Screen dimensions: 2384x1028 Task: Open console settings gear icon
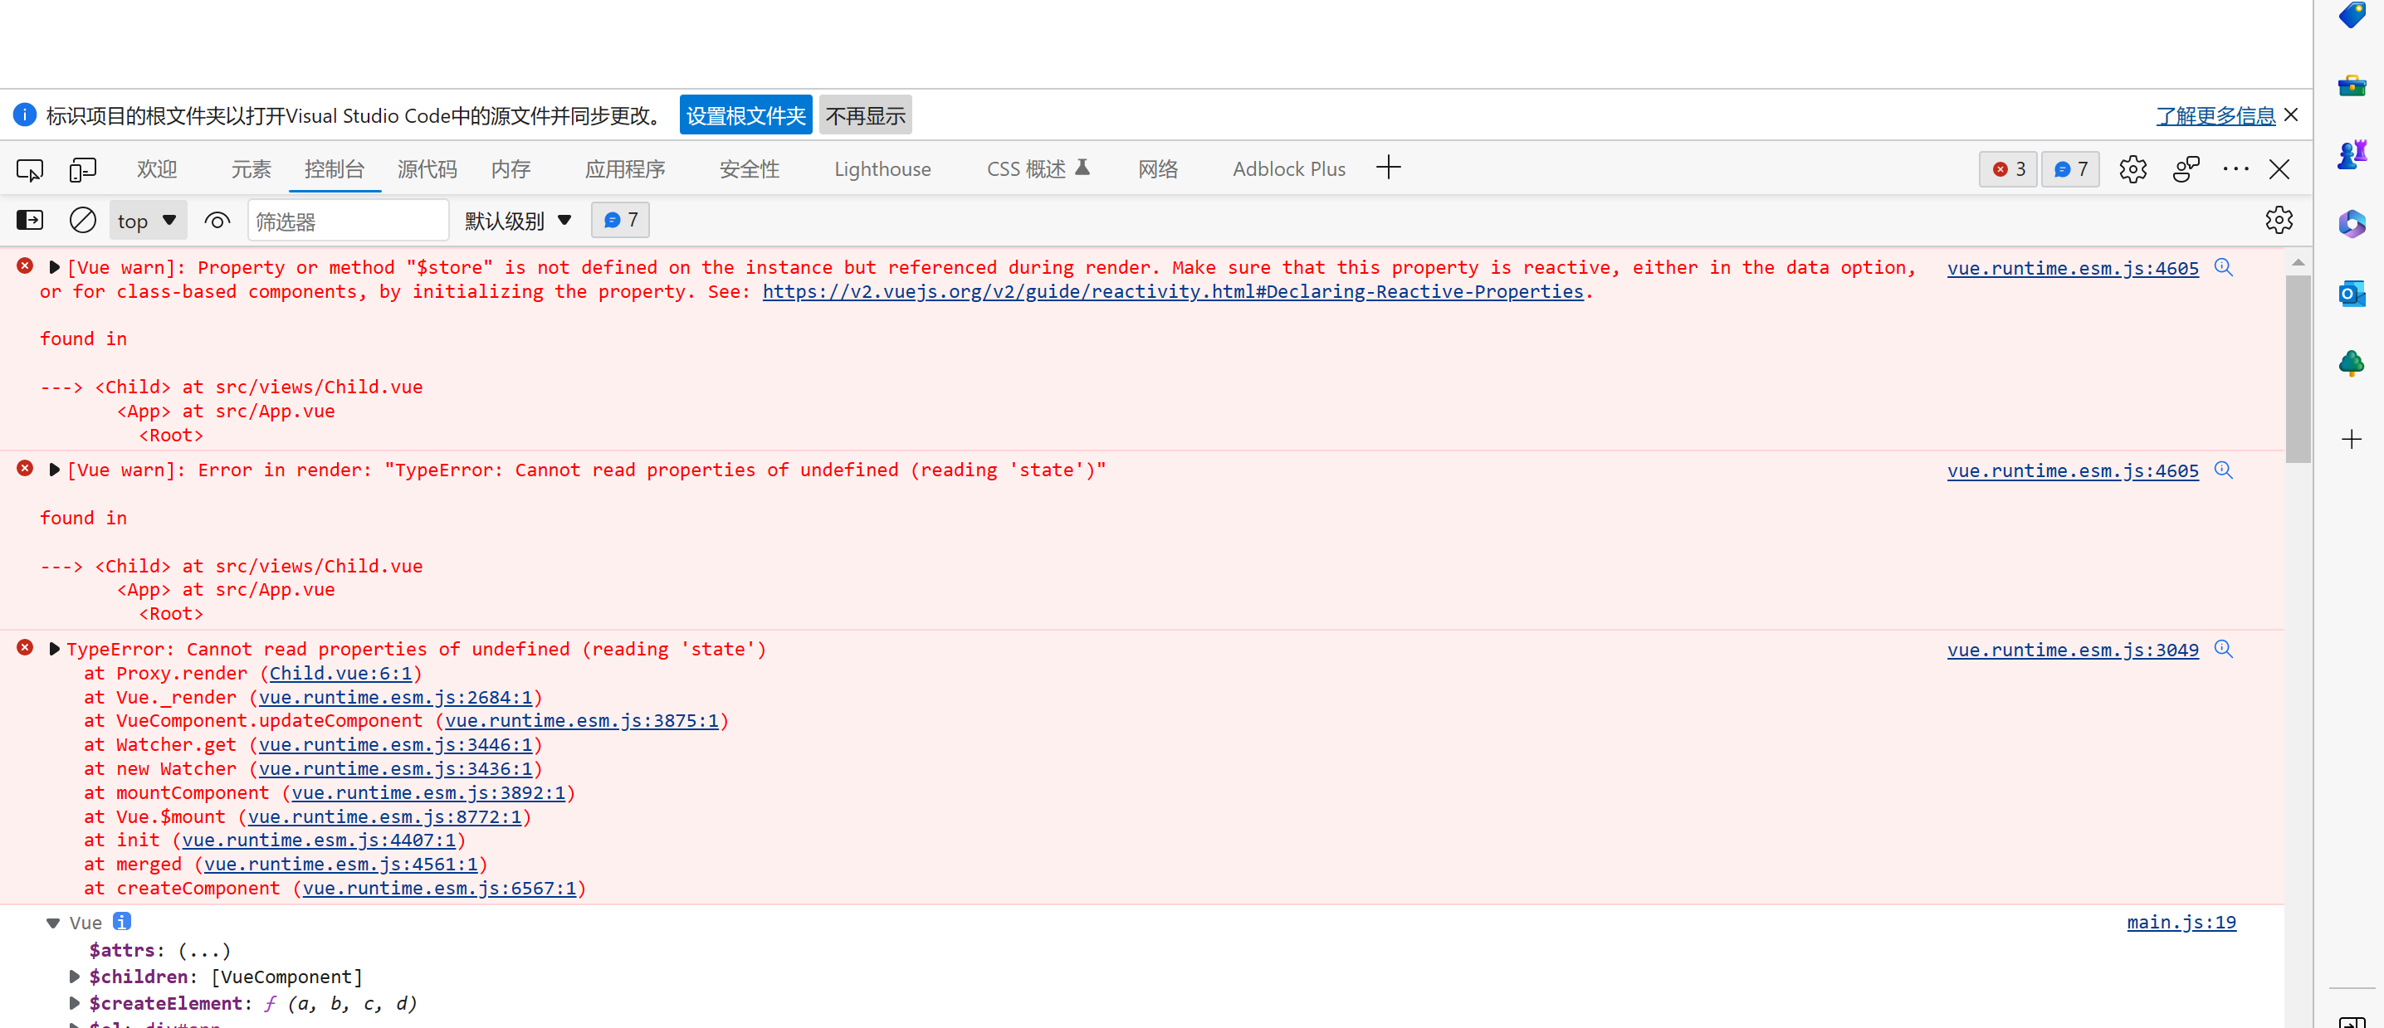coord(2279,220)
